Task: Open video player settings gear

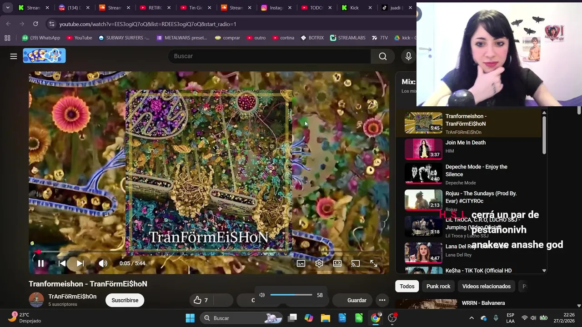Action: (319, 263)
